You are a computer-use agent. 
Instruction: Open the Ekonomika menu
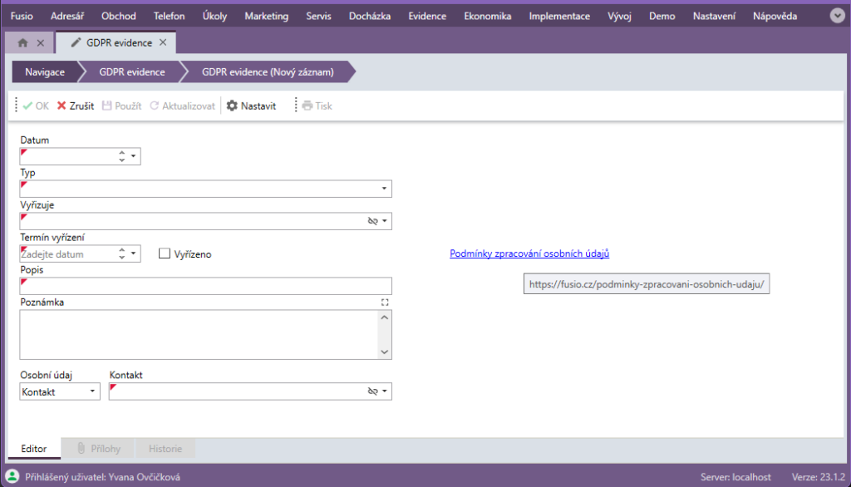tap(487, 16)
